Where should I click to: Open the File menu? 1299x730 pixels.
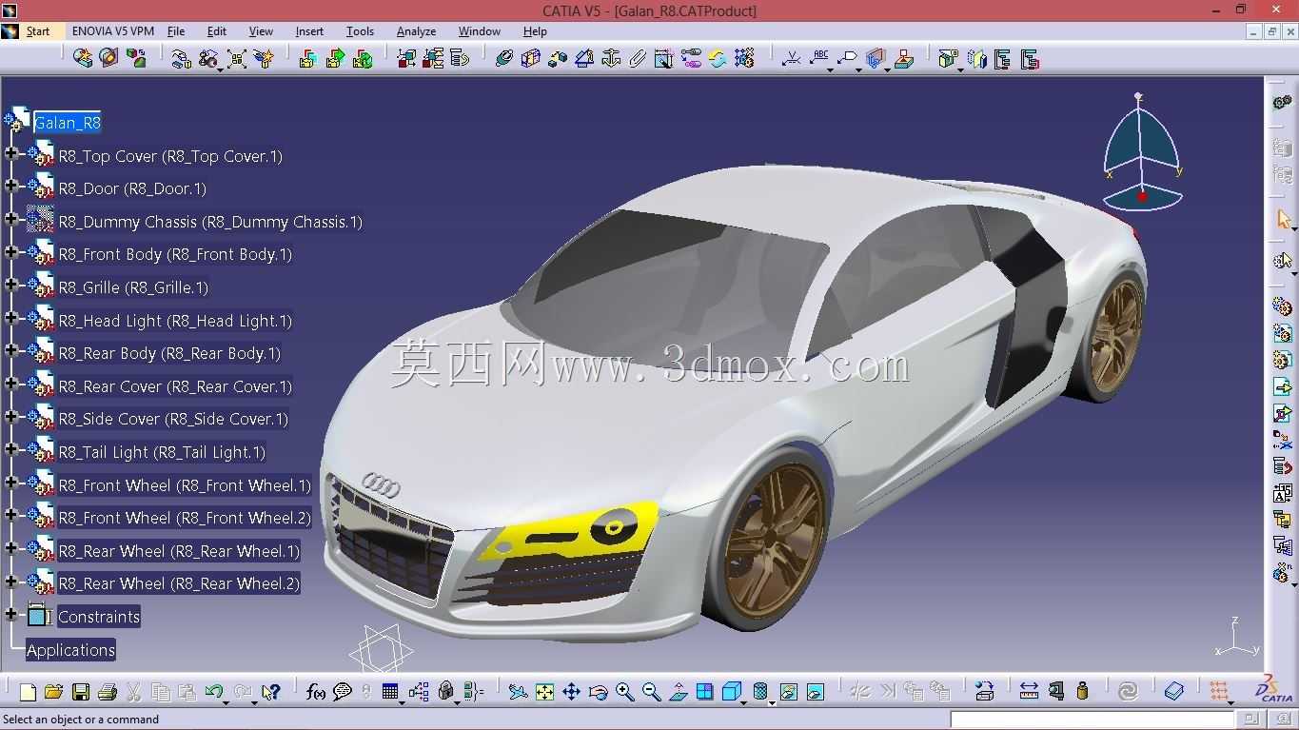pos(176,31)
